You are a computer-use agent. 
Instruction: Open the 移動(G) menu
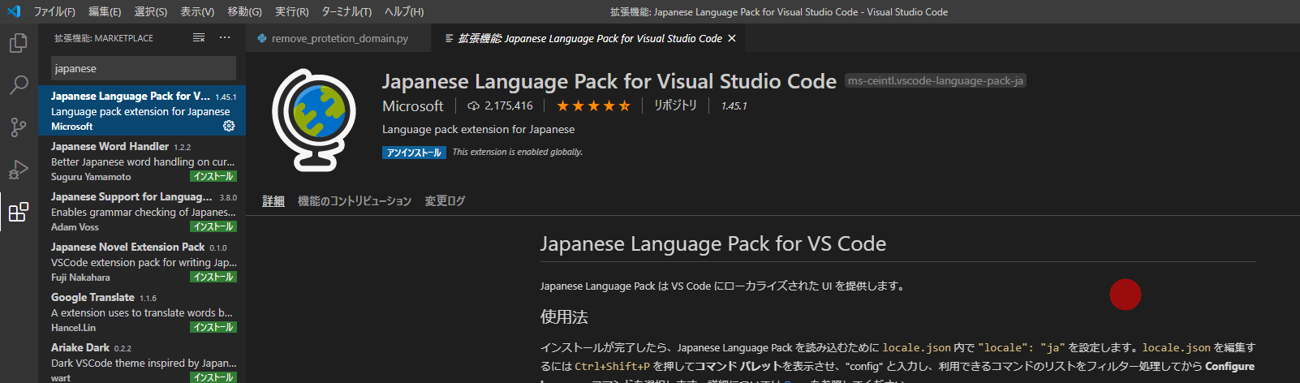click(245, 11)
